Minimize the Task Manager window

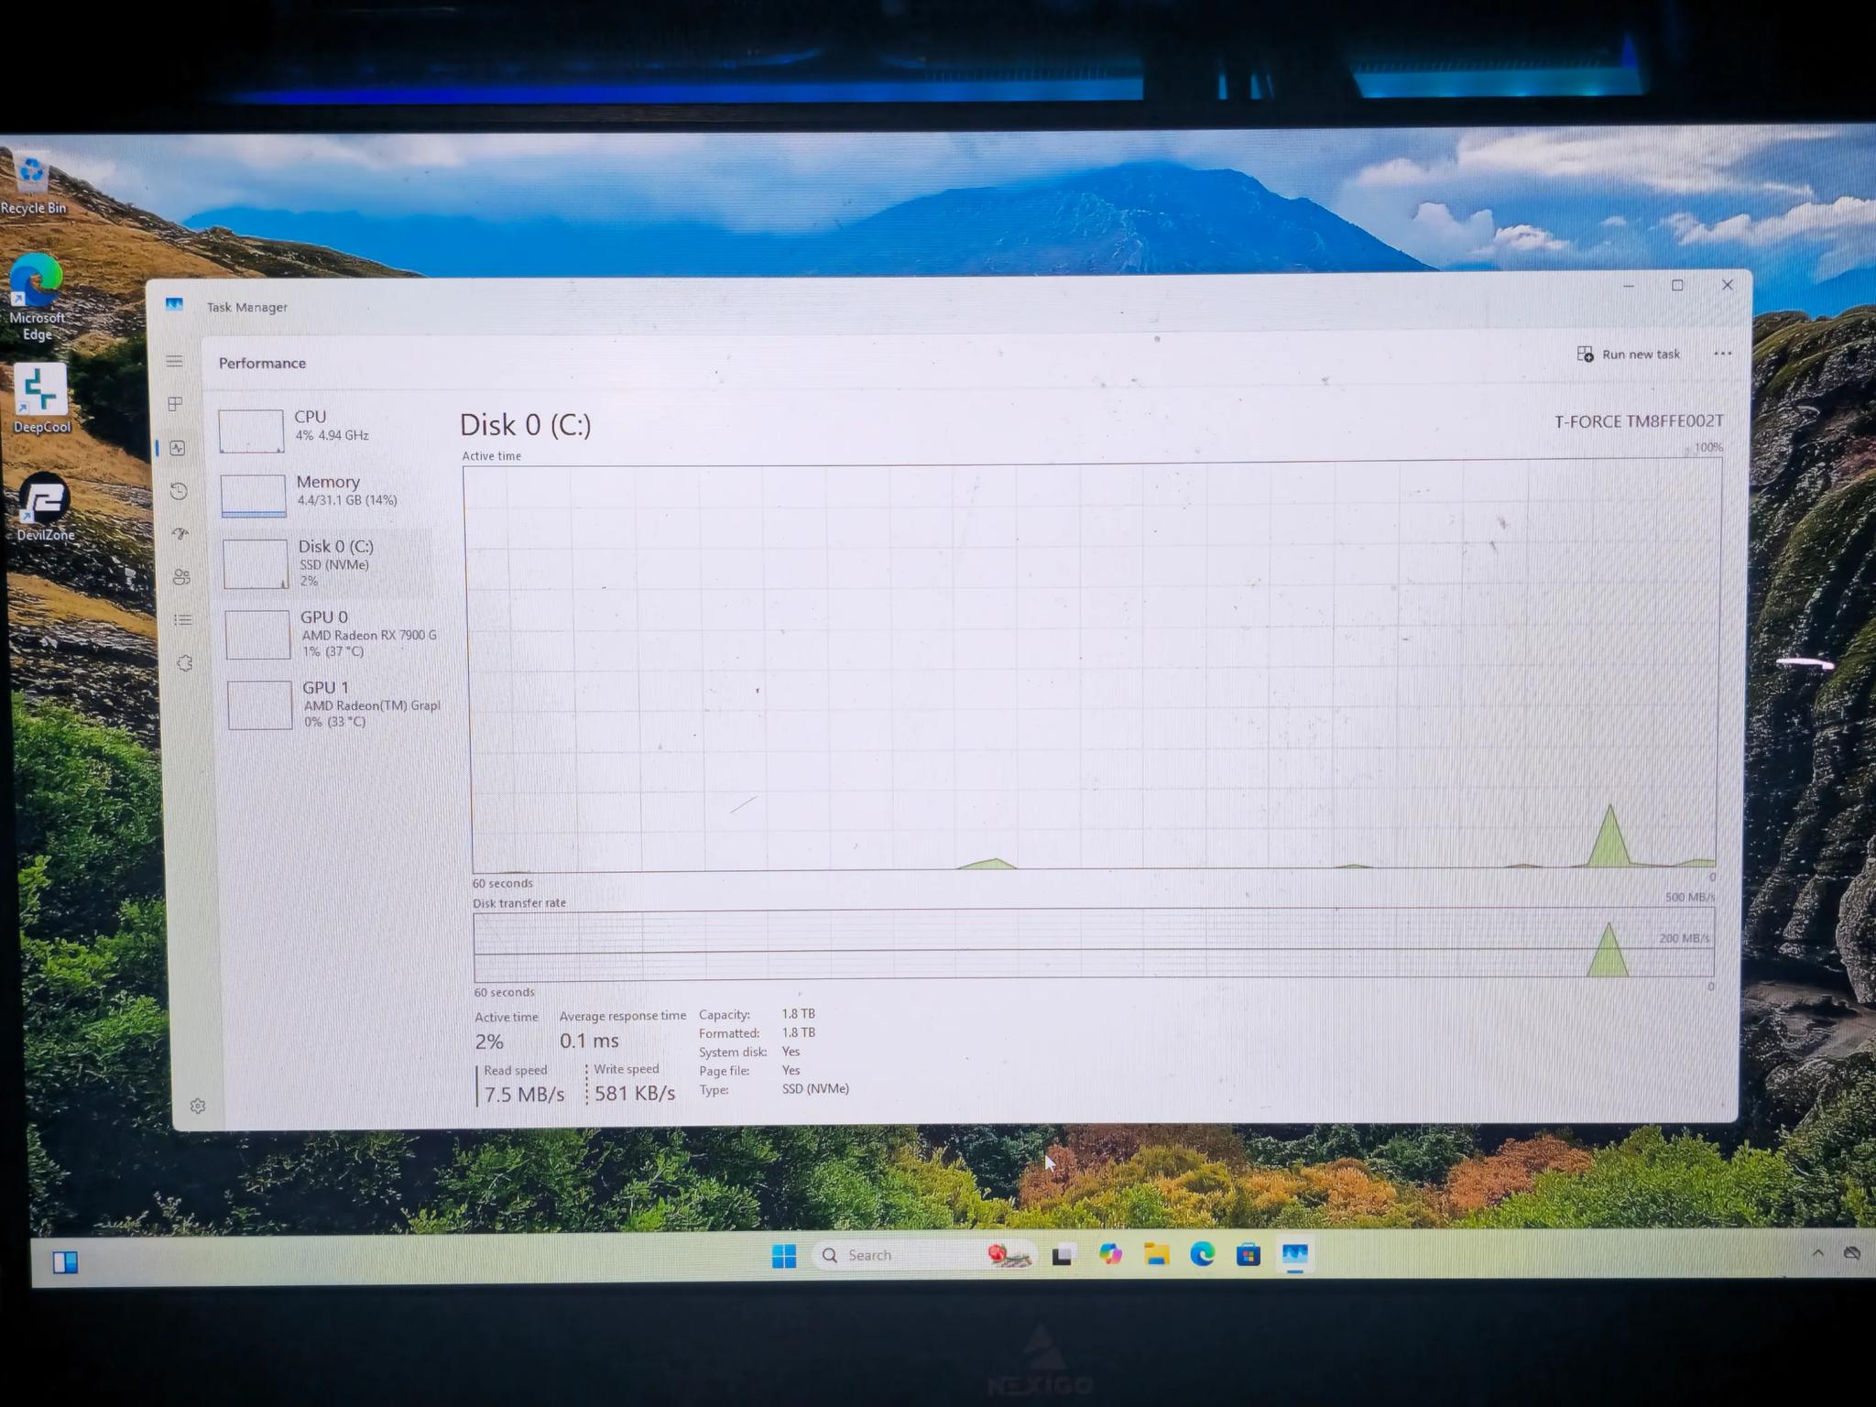[x=1629, y=287]
